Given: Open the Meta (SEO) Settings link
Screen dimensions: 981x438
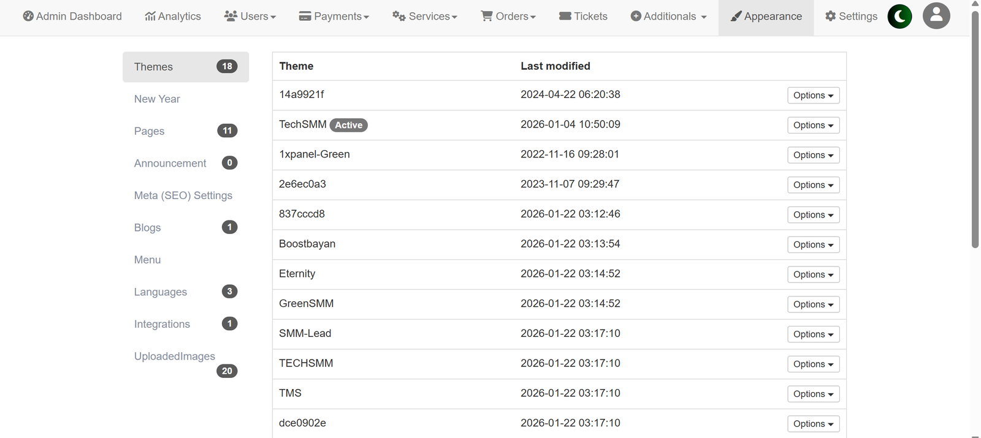Looking at the screenshot, I should coord(183,195).
